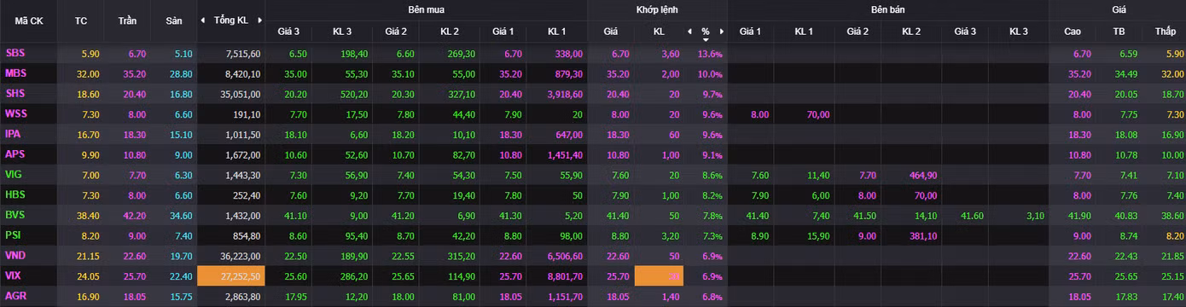Click sell volume 70,00 in WSS row
The height and width of the screenshot is (307, 1186).
817,114
